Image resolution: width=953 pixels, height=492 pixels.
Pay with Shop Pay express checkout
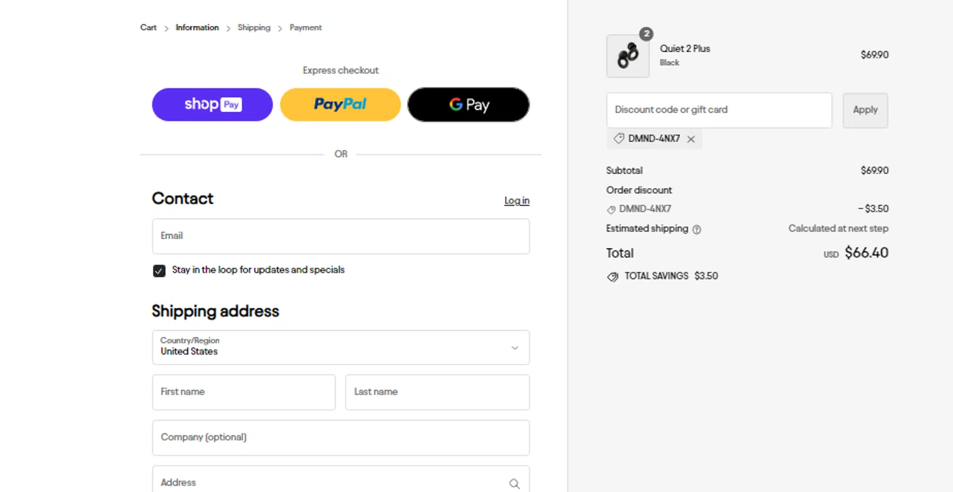point(212,105)
